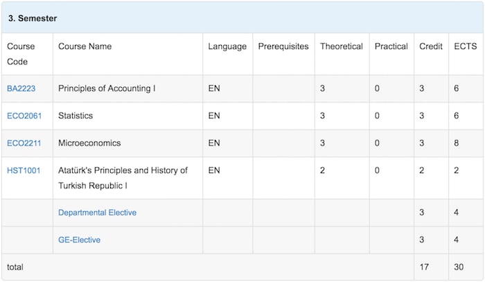Click the total ECTS value 30
This screenshot has width=485, height=282.
[459, 267]
